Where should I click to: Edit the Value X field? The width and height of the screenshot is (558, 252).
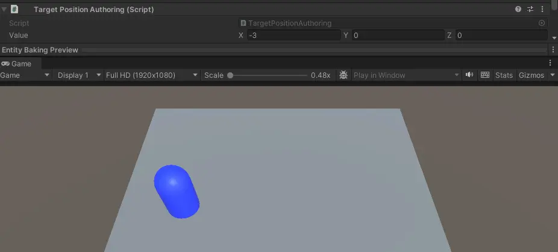point(294,35)
